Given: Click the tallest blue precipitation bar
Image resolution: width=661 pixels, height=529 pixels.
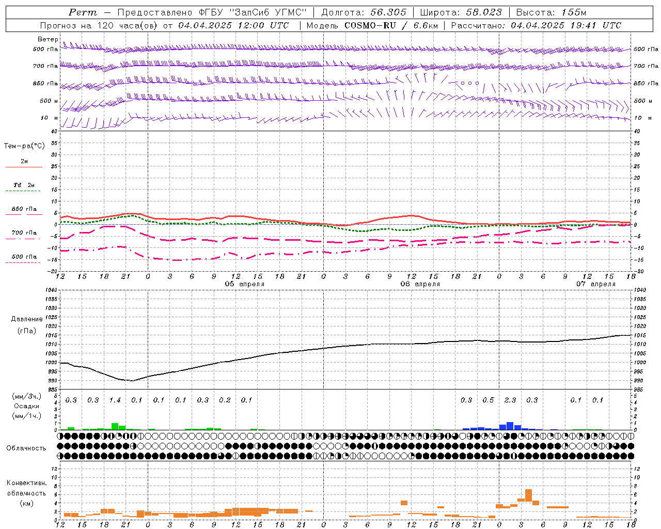Looking at the screenshot, I should pyautogui.click(x=510, y=426).
